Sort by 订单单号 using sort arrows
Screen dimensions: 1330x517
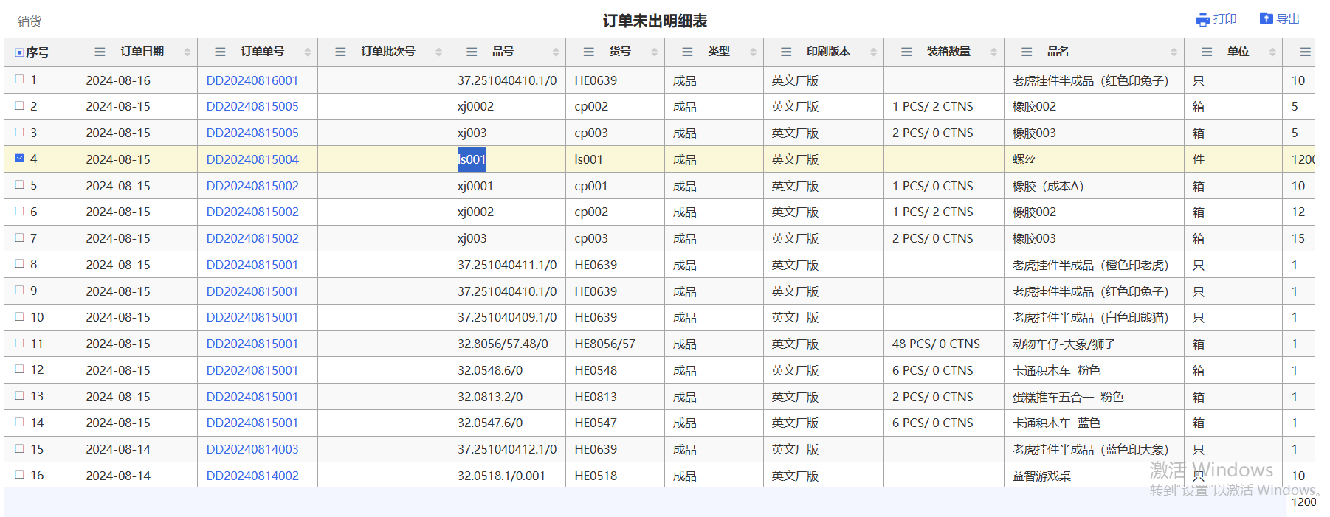308,52
